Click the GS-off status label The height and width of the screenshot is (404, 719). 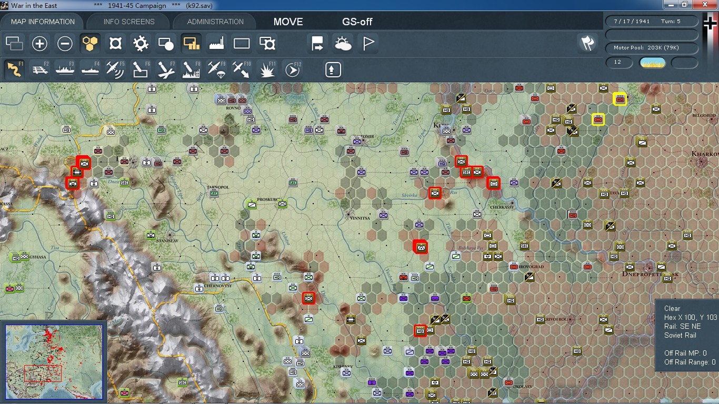point(357,22)
